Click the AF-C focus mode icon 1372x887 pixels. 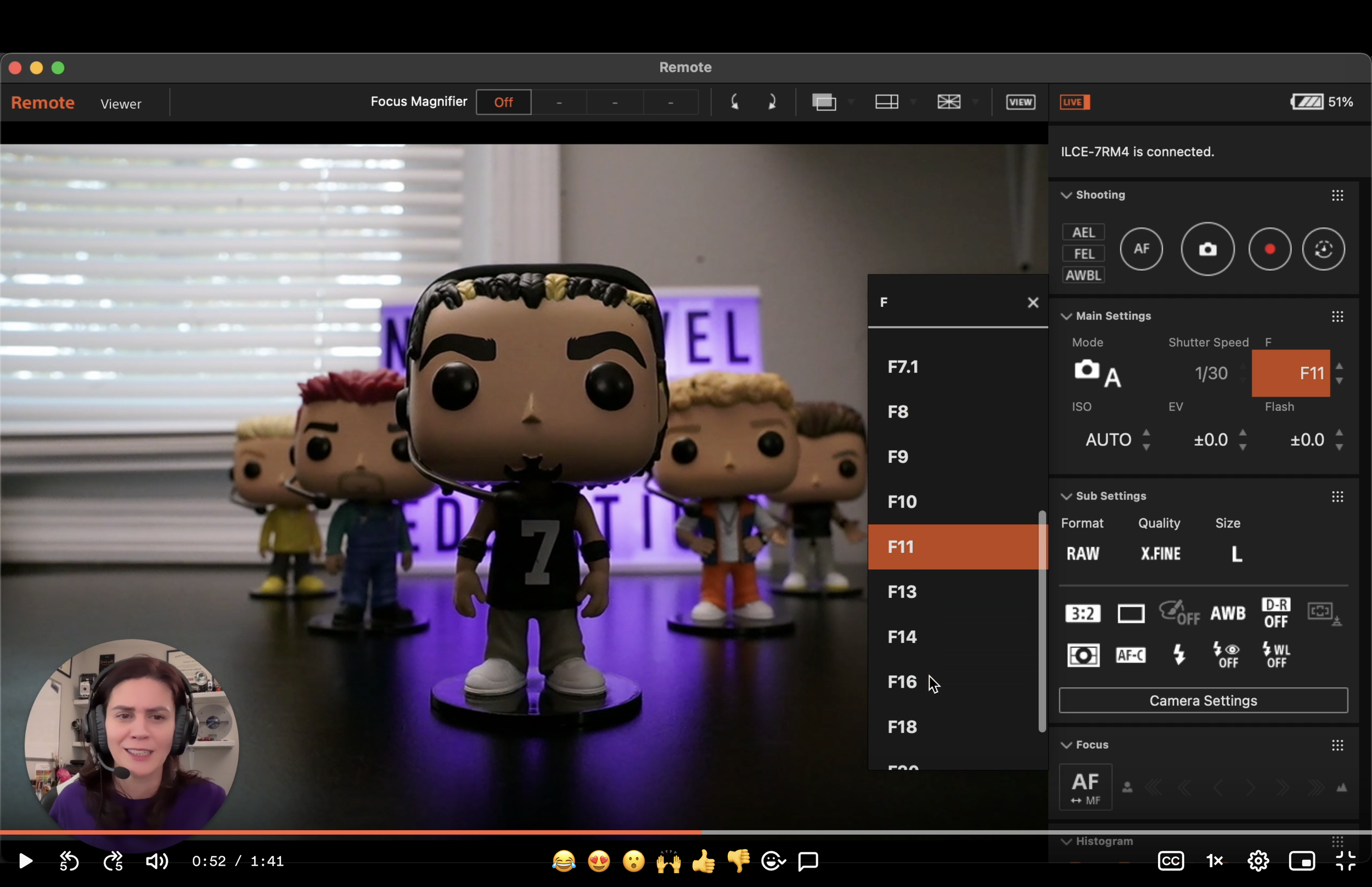tap(1131, 655)
